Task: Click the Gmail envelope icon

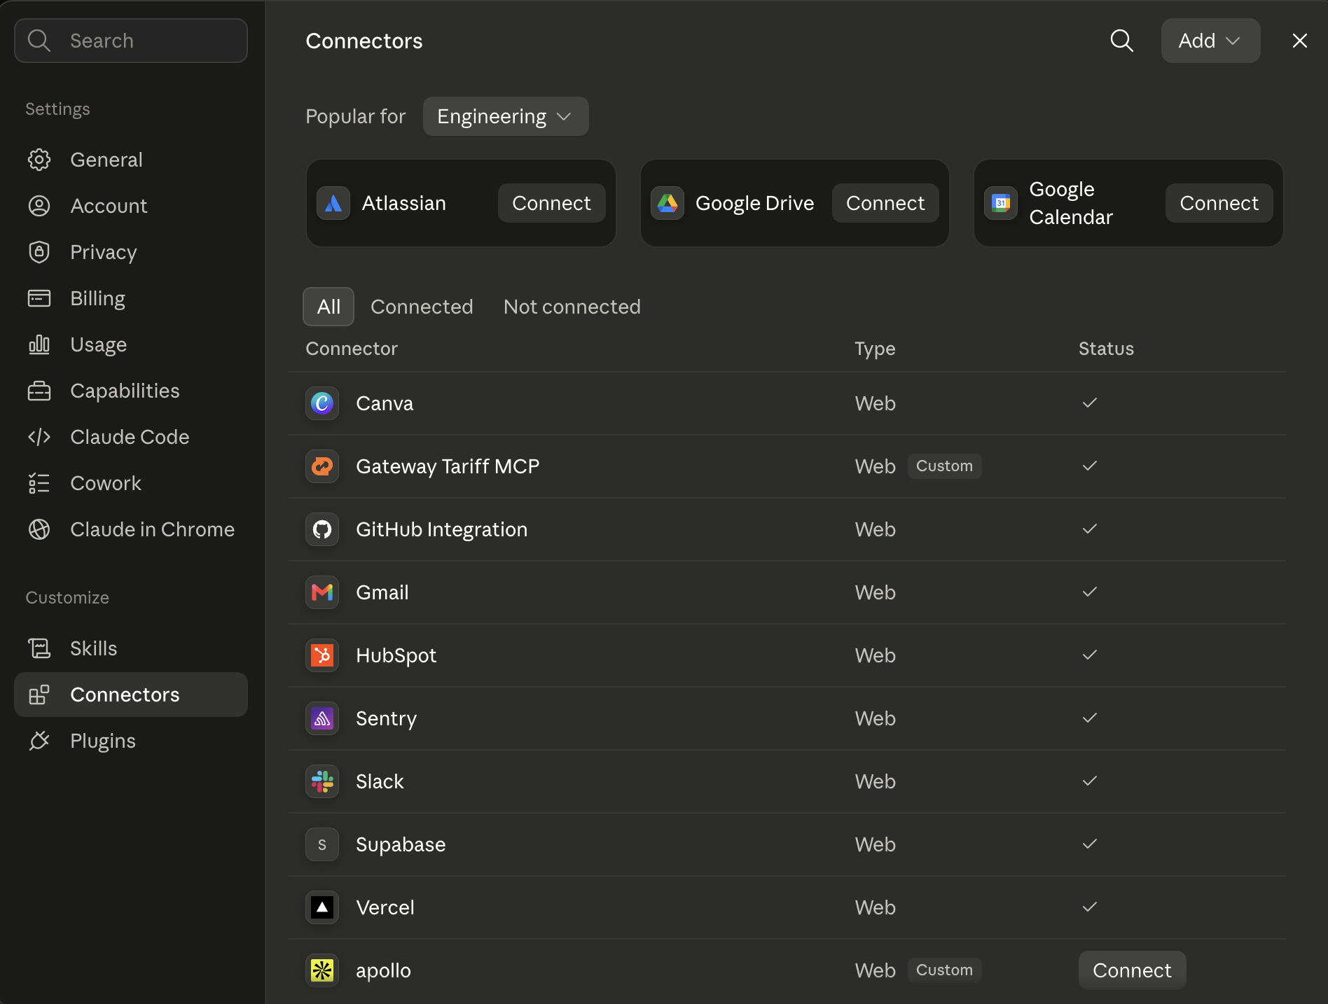Action: point(322,592)
